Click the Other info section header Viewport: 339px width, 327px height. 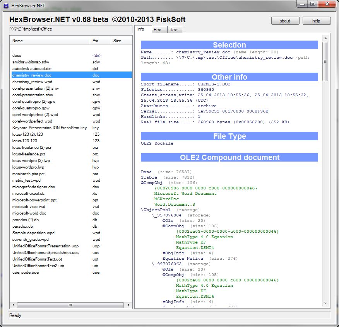pyautogui.click(x=229, y=77)
